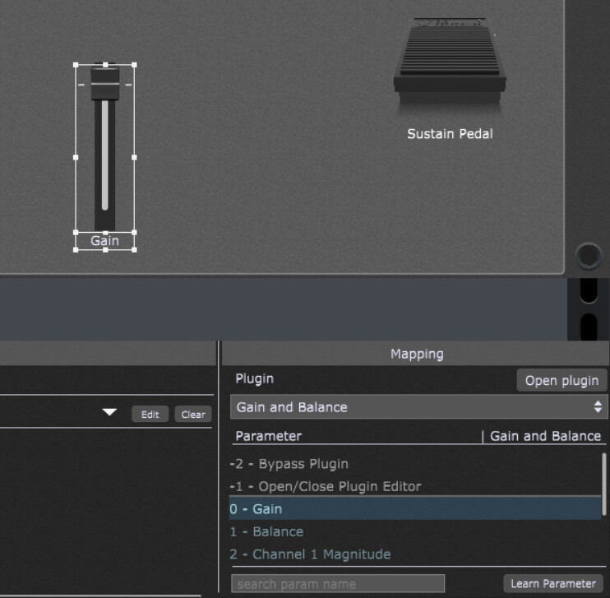610x598 pixels.
Task: Select the Bypass Plugin parameter
Action: pos(289,464)
